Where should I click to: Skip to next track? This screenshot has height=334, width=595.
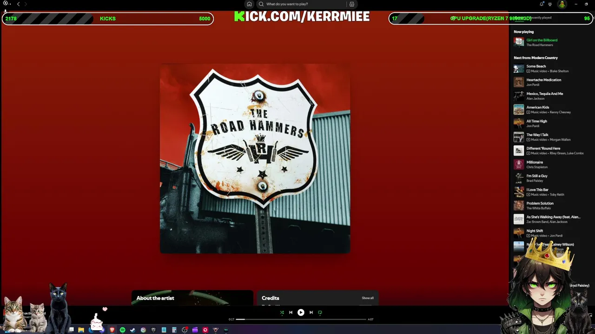[x=311, y=313]
